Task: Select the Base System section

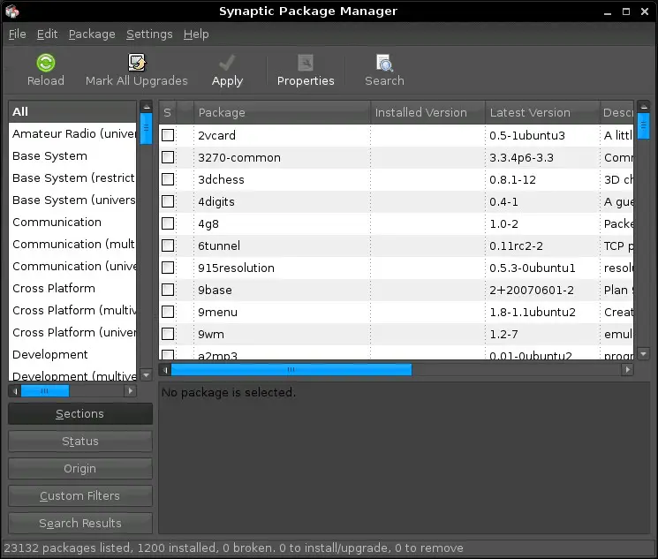Action: [x=72, y=155]
